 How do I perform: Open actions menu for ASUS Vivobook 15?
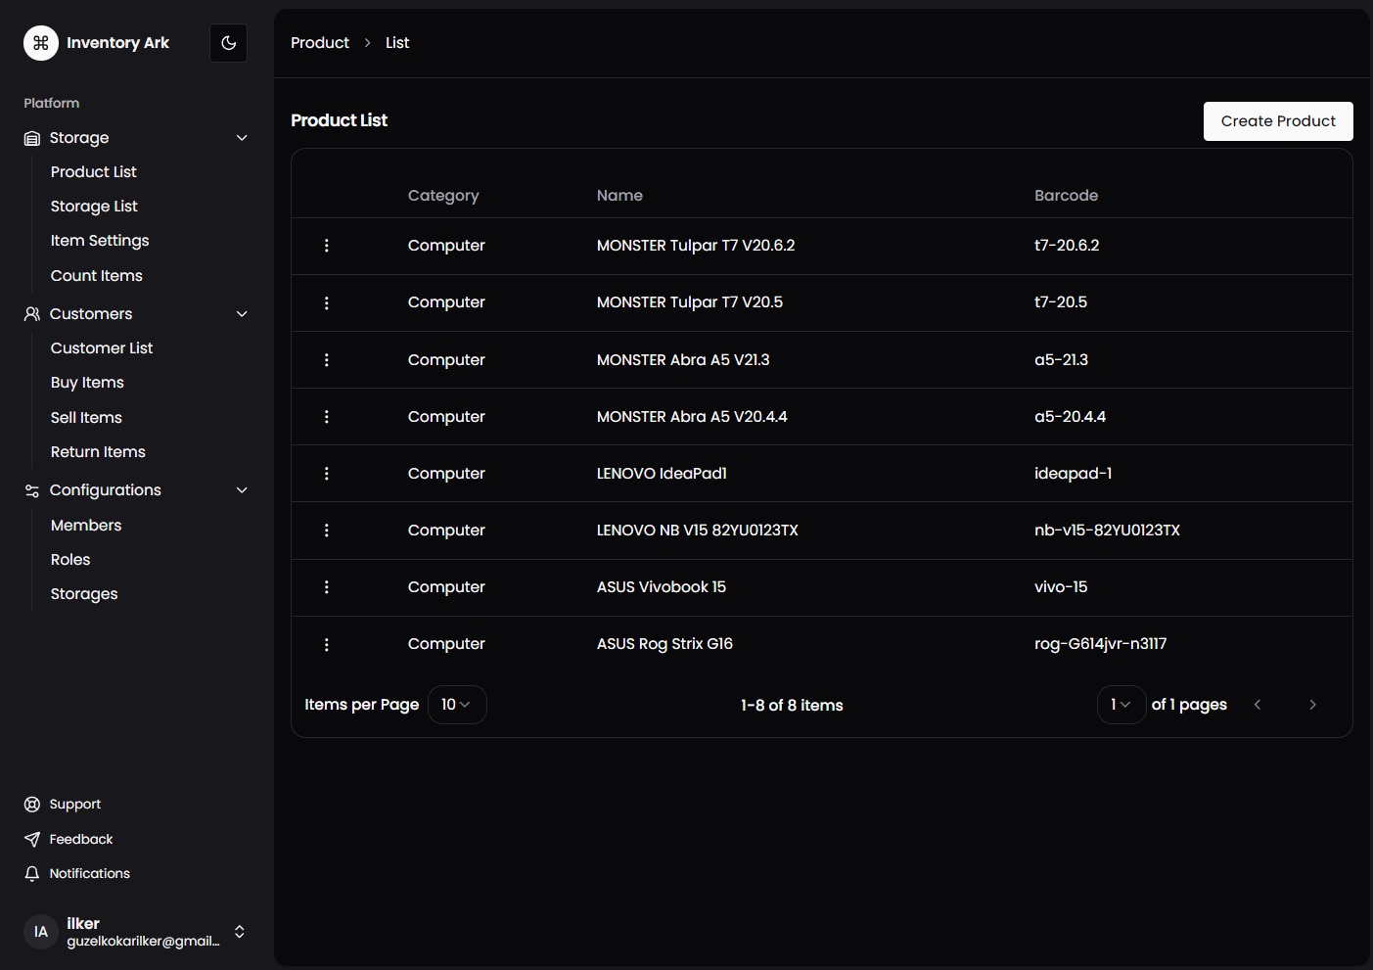(327, 587)
